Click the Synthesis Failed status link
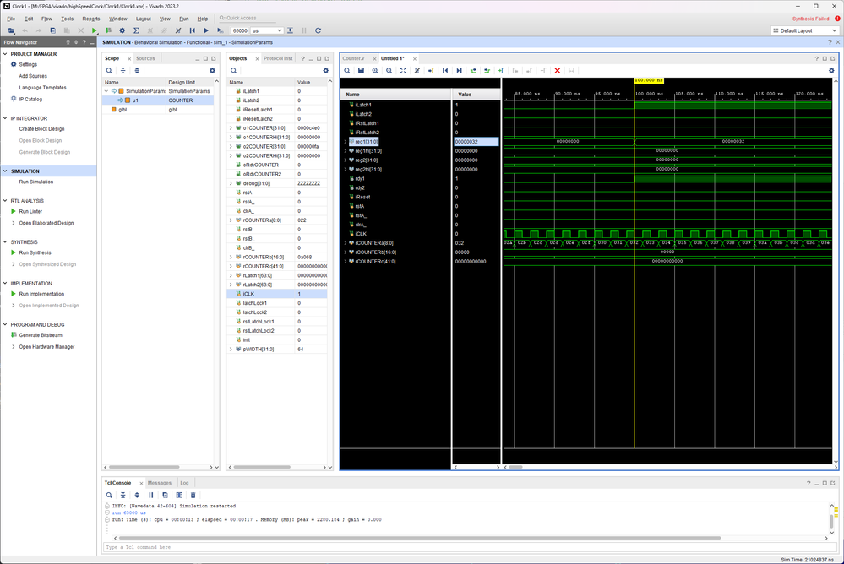844x564 pixels. (809, 18)
